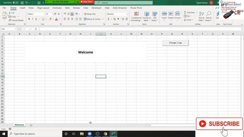Open File Explorer from taskbar

point(82,134)
